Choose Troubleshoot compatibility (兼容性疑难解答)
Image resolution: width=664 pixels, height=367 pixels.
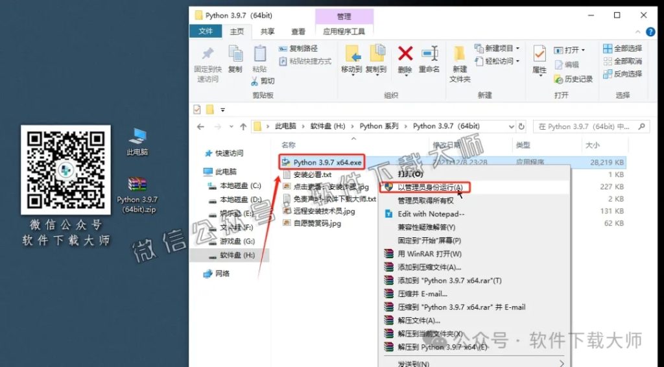pos(426,228)
